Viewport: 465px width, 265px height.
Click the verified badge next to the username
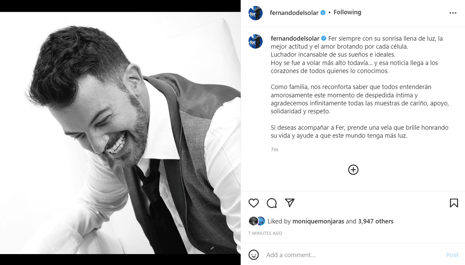(322, 12)
